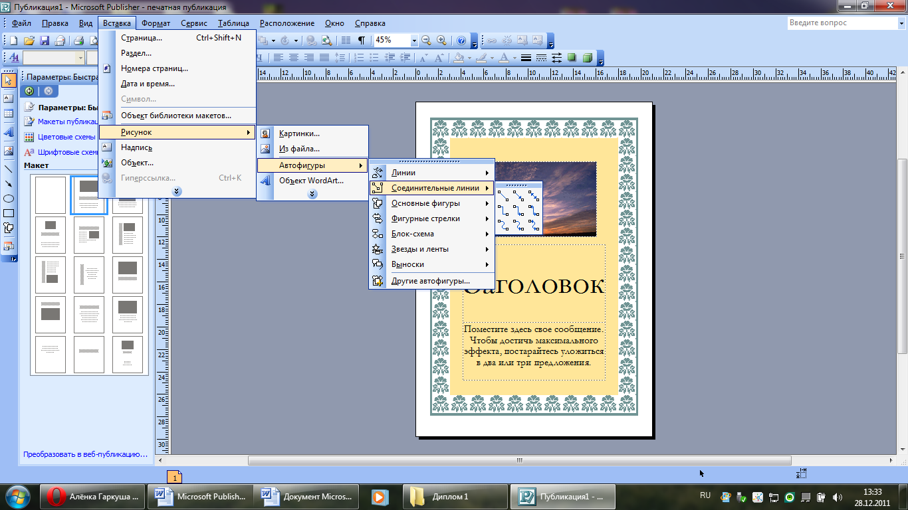Click the blue Help question-mark icon
Viewport: 908px width, 510px height.
461,41
